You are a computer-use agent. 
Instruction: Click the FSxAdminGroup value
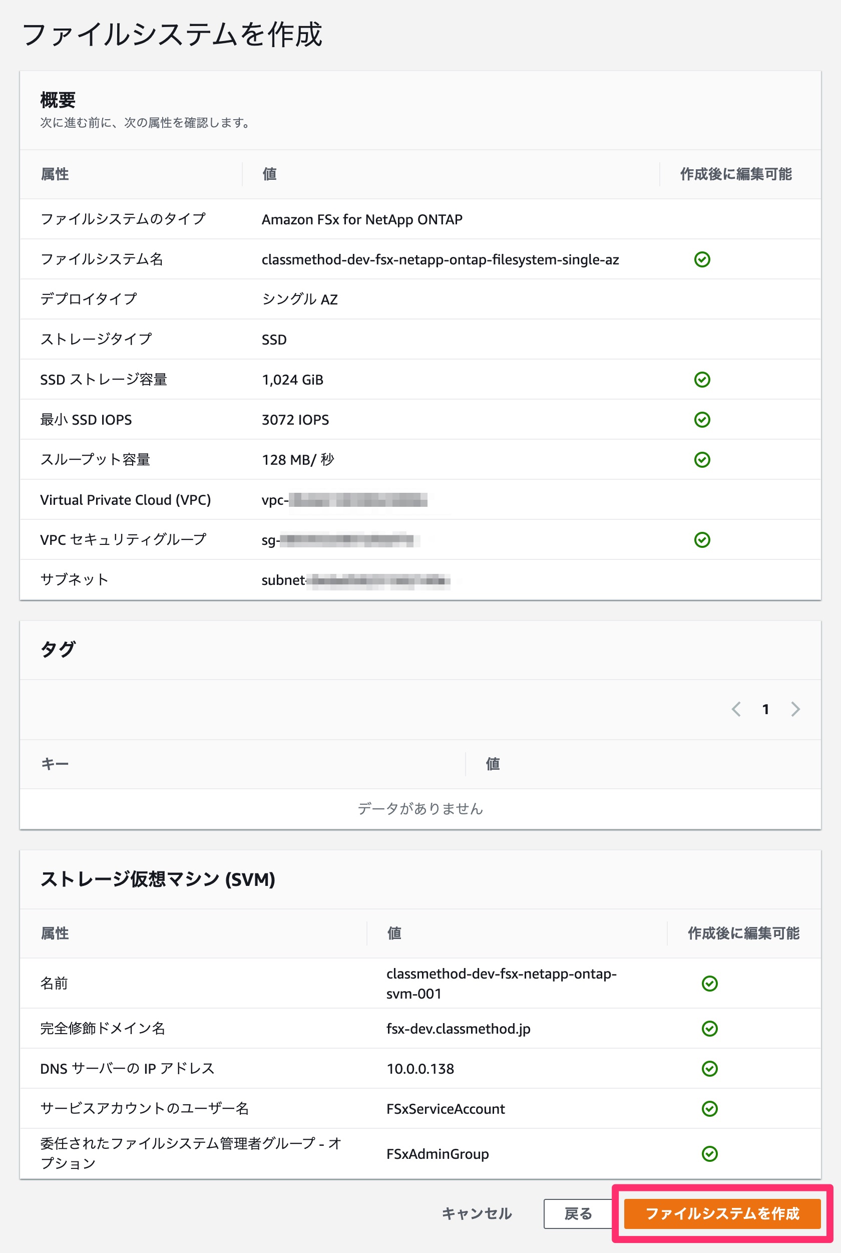[438, 1154]
